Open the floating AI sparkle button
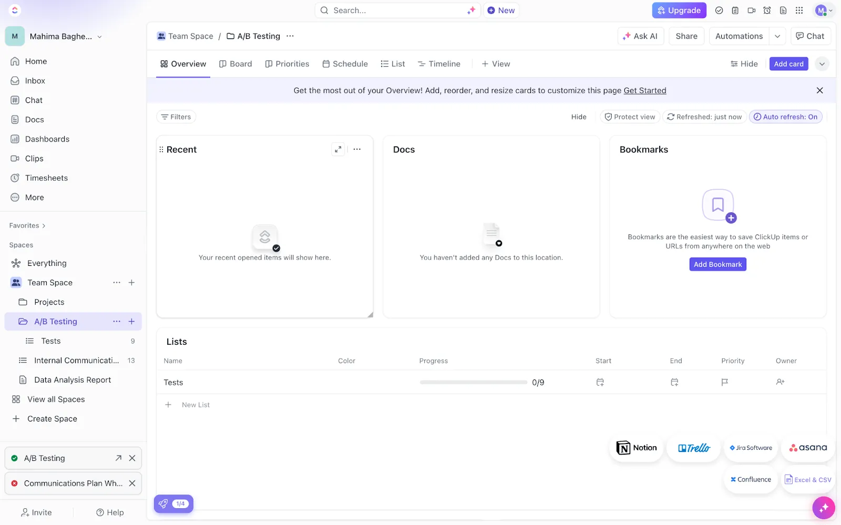This screenshot has width=841, height=525. coord(823,508)
